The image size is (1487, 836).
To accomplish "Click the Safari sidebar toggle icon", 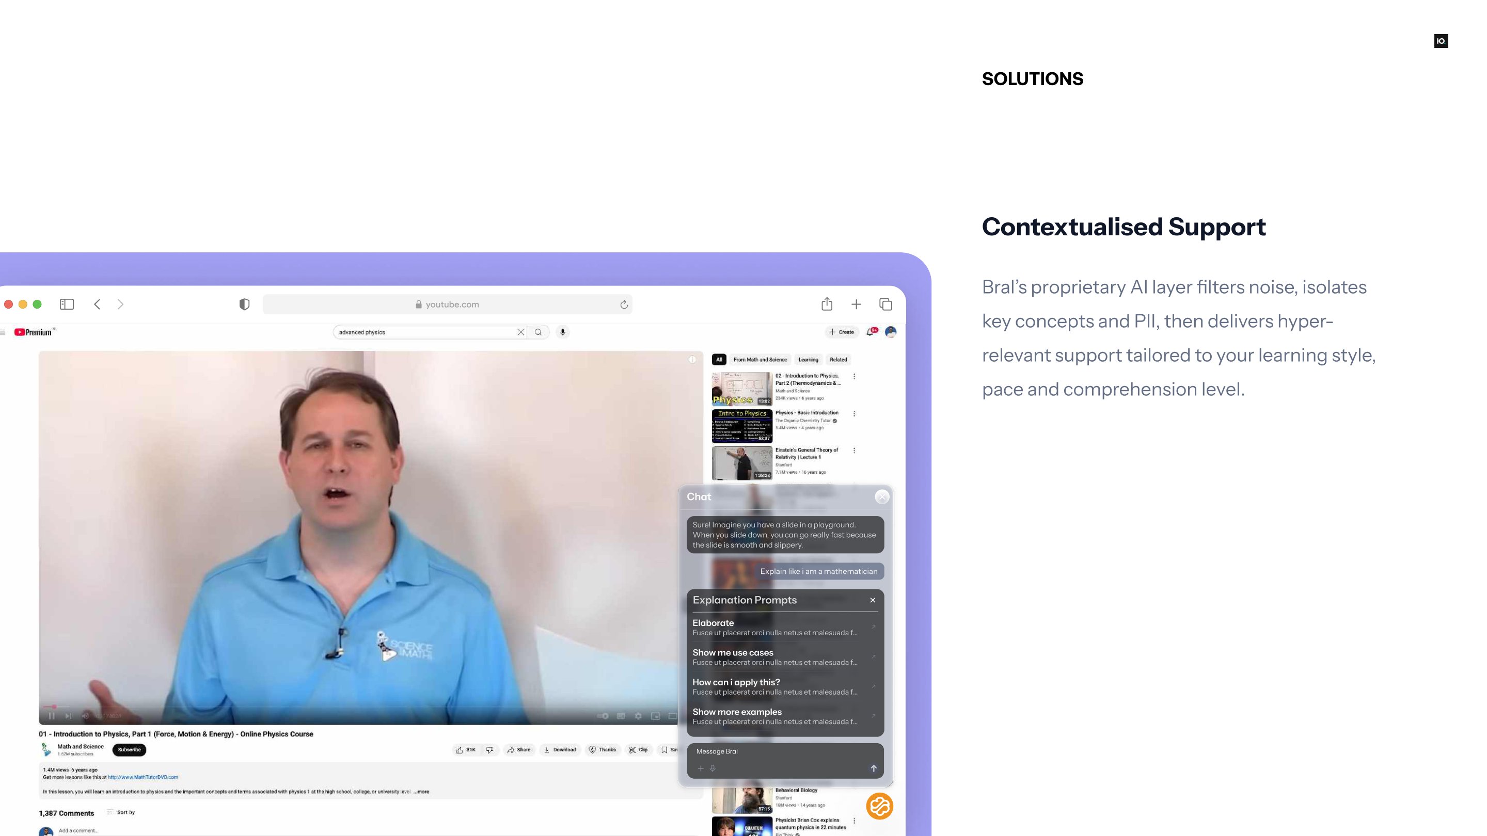I will point(67,304).
